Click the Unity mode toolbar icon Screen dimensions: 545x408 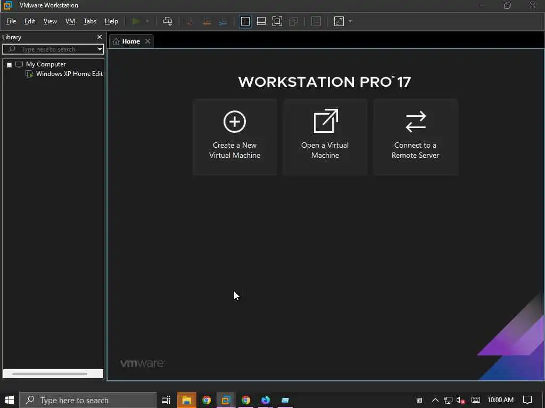[x=293, y=21]
